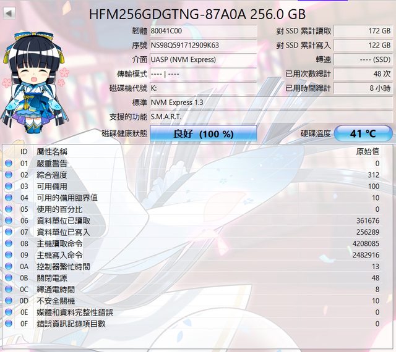Click the chibi character mascot image
Image resolution: width=396 pixels, height=352 pixels.
click(x=35, y=82)
